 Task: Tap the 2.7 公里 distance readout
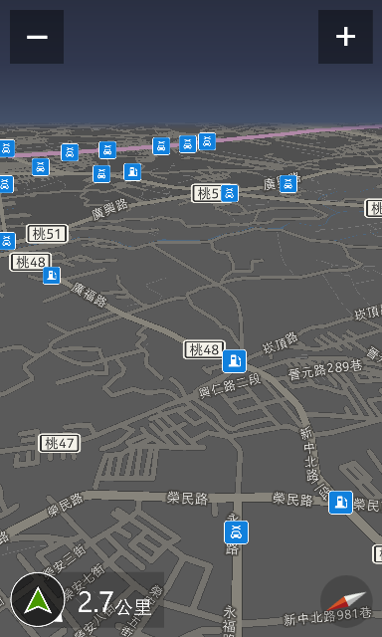pos(114,603)
